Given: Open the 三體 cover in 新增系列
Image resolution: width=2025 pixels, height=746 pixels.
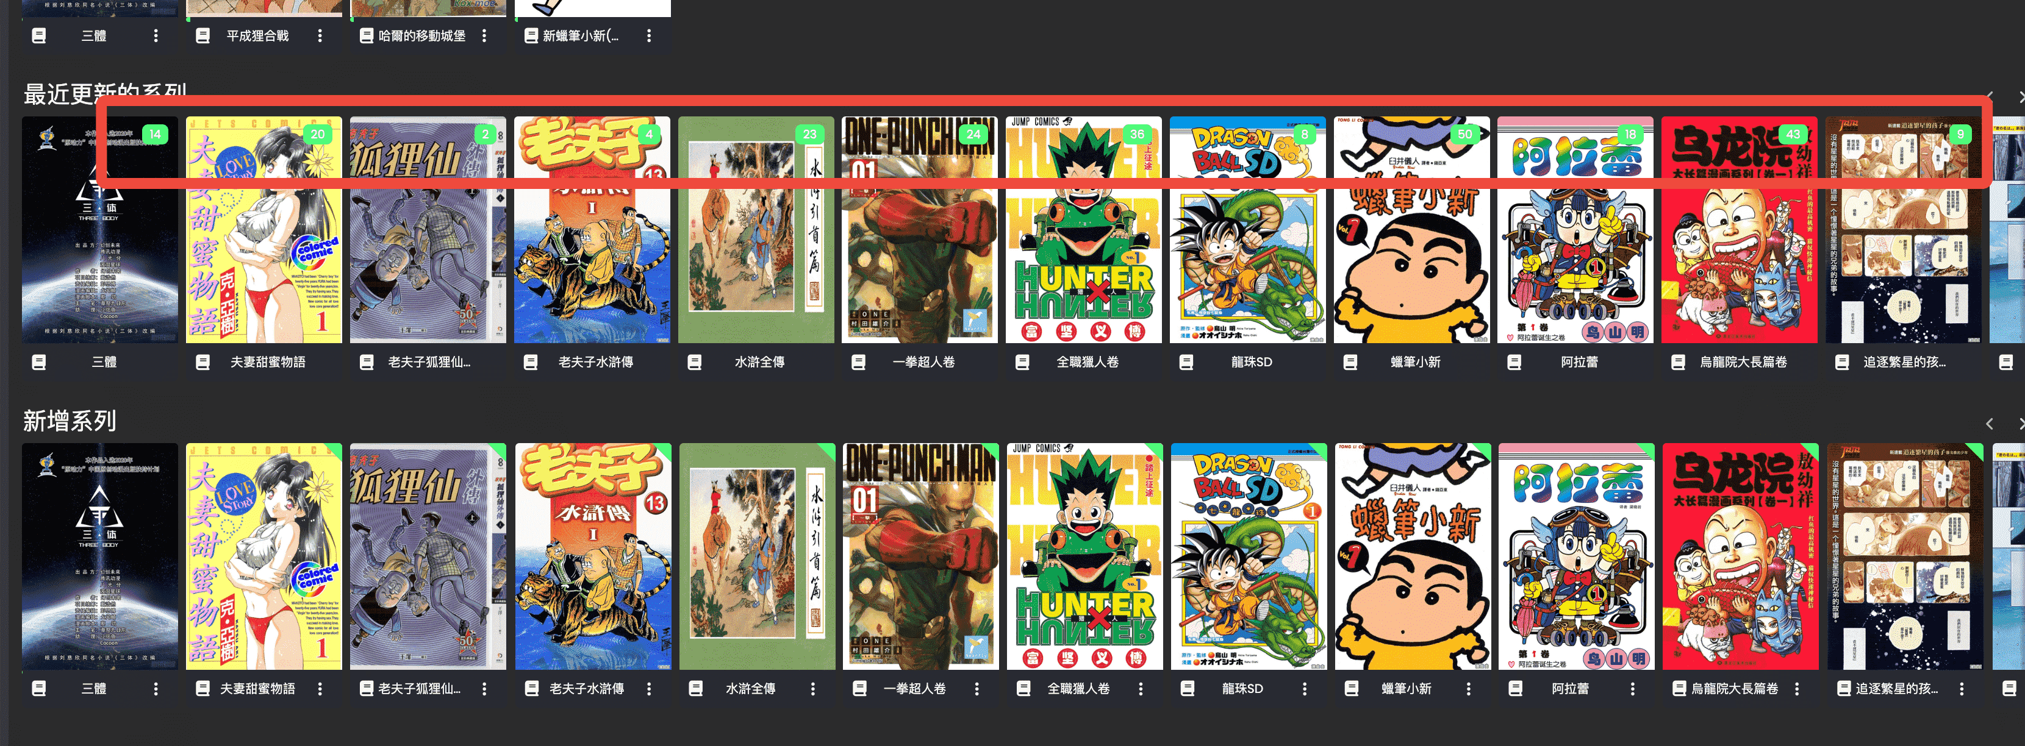Looking at the screenshot, I should tap(100, 556).
